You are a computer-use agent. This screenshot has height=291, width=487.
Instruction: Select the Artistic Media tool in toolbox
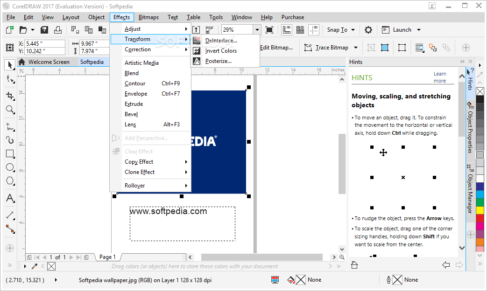click(x=10, y=140)
